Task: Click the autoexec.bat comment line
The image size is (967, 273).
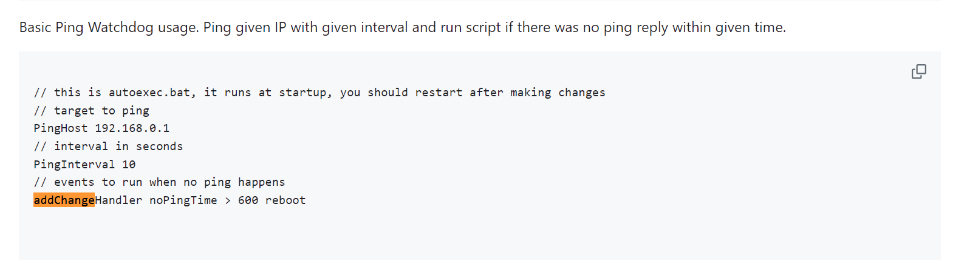Action: (319, 93)
